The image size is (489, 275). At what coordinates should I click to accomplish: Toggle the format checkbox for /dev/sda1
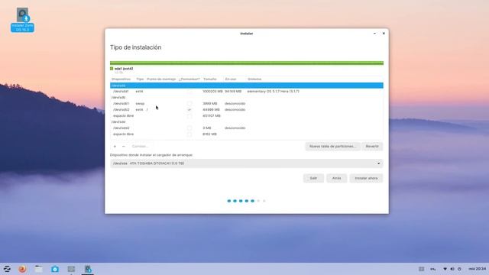189,92
